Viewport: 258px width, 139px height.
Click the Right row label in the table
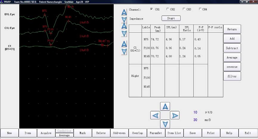pos(135,76)
